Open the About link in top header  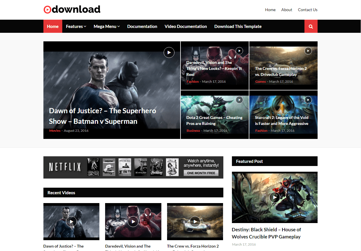click(287, 10)
